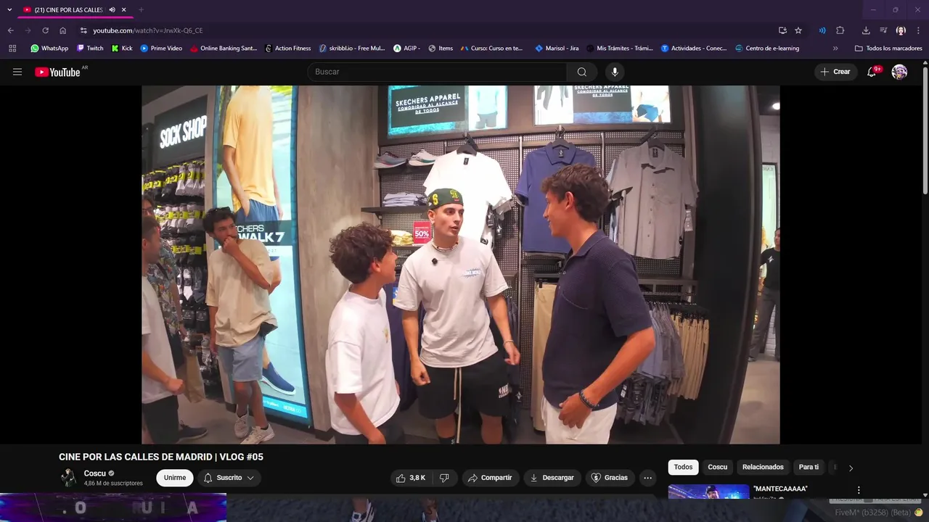This screenshot has width=929, height=522.
Task: Click the page vertical scrollbar
Action: 925,130
